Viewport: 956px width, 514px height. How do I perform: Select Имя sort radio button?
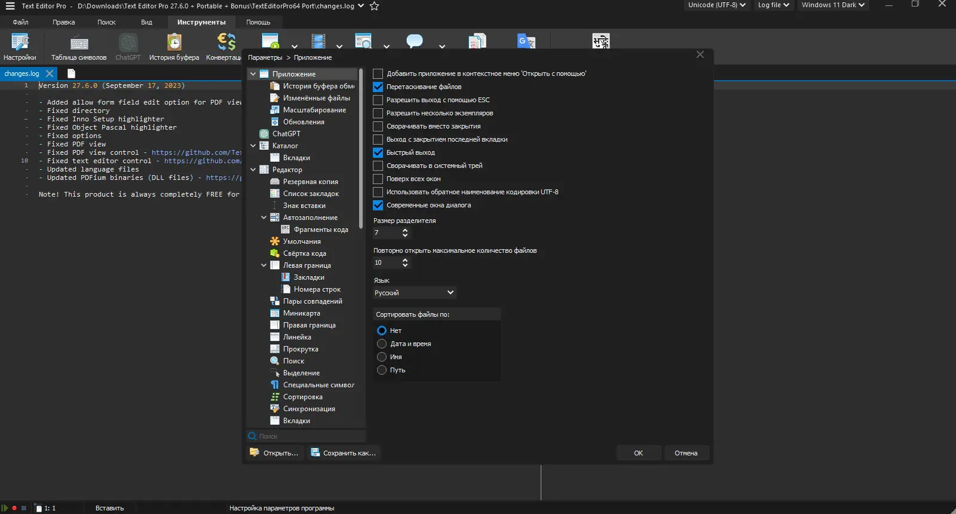click(x=382, y=357)
